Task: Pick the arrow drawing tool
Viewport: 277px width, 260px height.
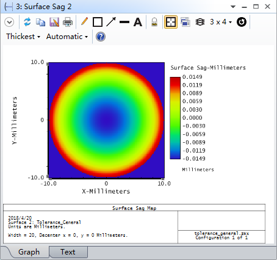Action: (111, 22)
